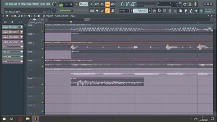This screenshot has width=217, height=122.
Task: Open the audio editor scissors icon
Action: (190, 4)
